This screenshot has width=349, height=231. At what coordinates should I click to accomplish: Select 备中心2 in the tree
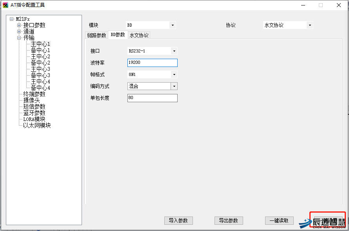coord(40,63)
